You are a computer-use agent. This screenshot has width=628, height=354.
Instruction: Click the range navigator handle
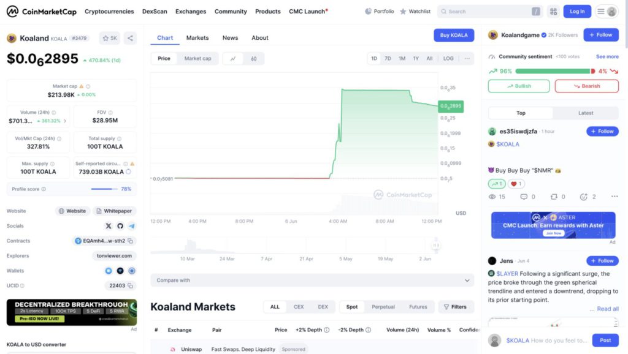click(x=436, y=245)
